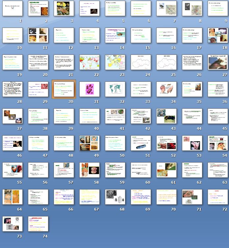This screenshot has width=229, height=248.
Task: Click slide 27 with the large animal photo
Action: 218,62
